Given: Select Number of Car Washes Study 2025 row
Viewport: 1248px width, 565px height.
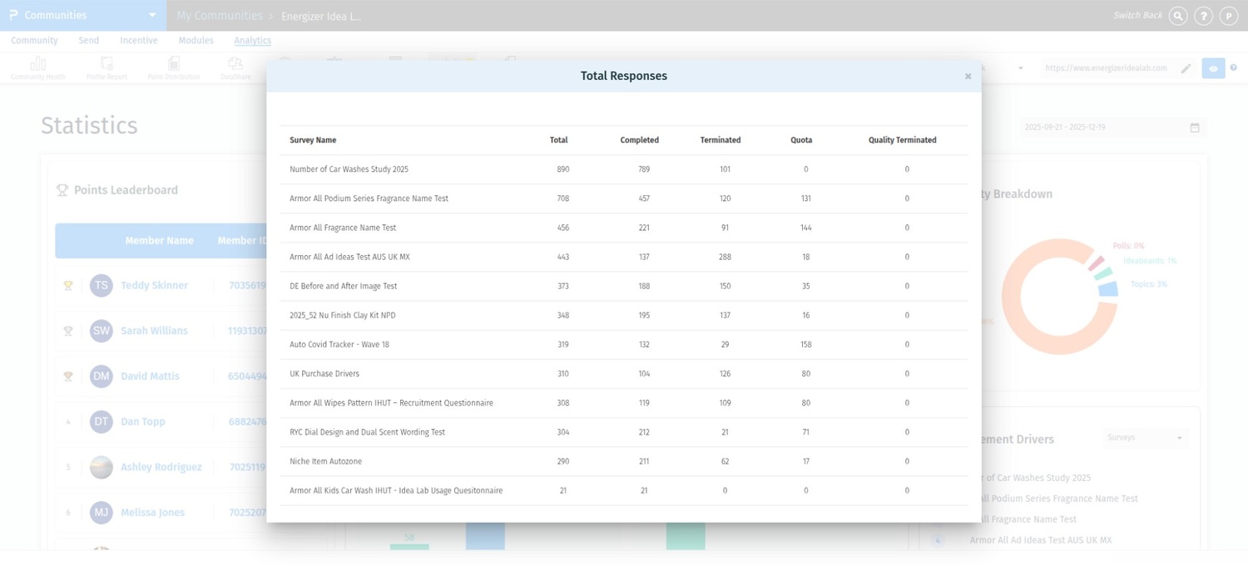Looking at the screenshot, I should tap(624, 169).
